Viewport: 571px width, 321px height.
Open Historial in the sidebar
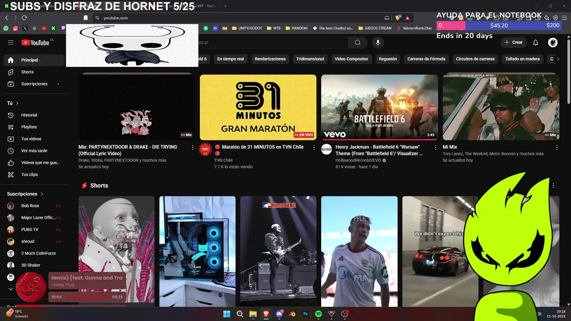(x=34, y=115)
